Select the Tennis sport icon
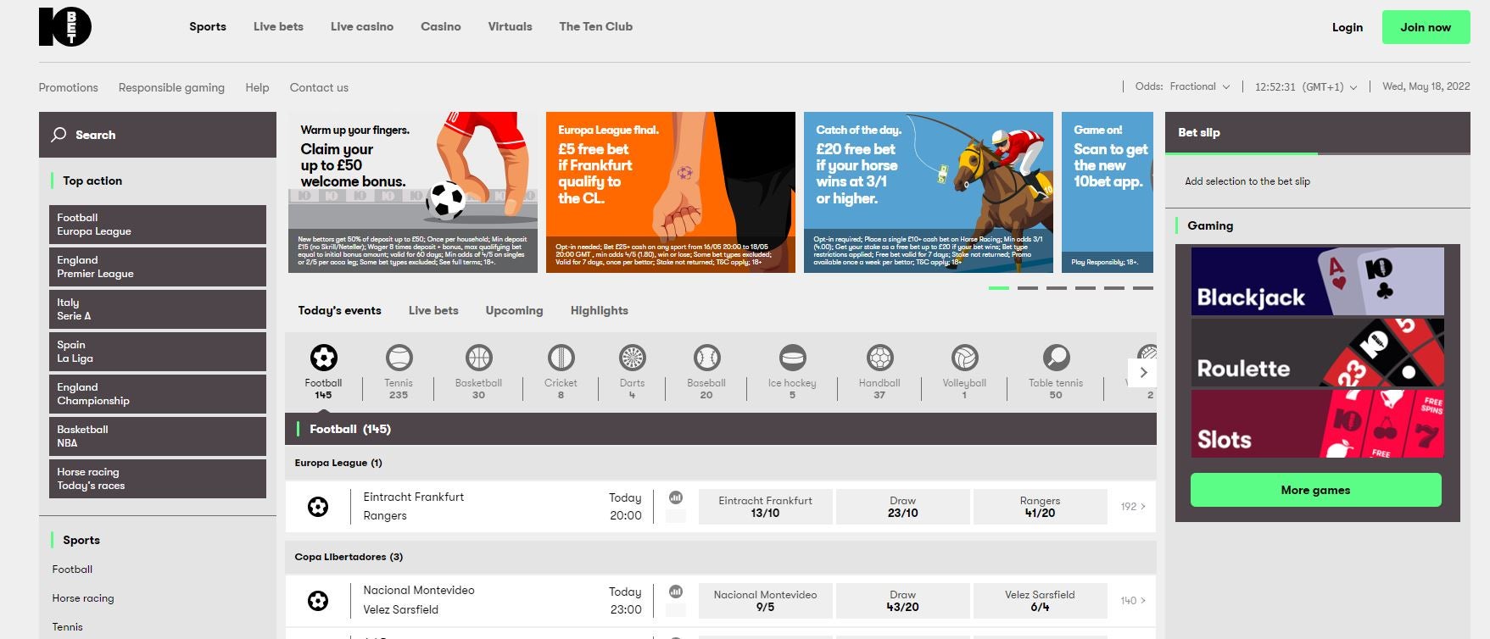This screenshot has width=1490, height=639. [399, 358]
